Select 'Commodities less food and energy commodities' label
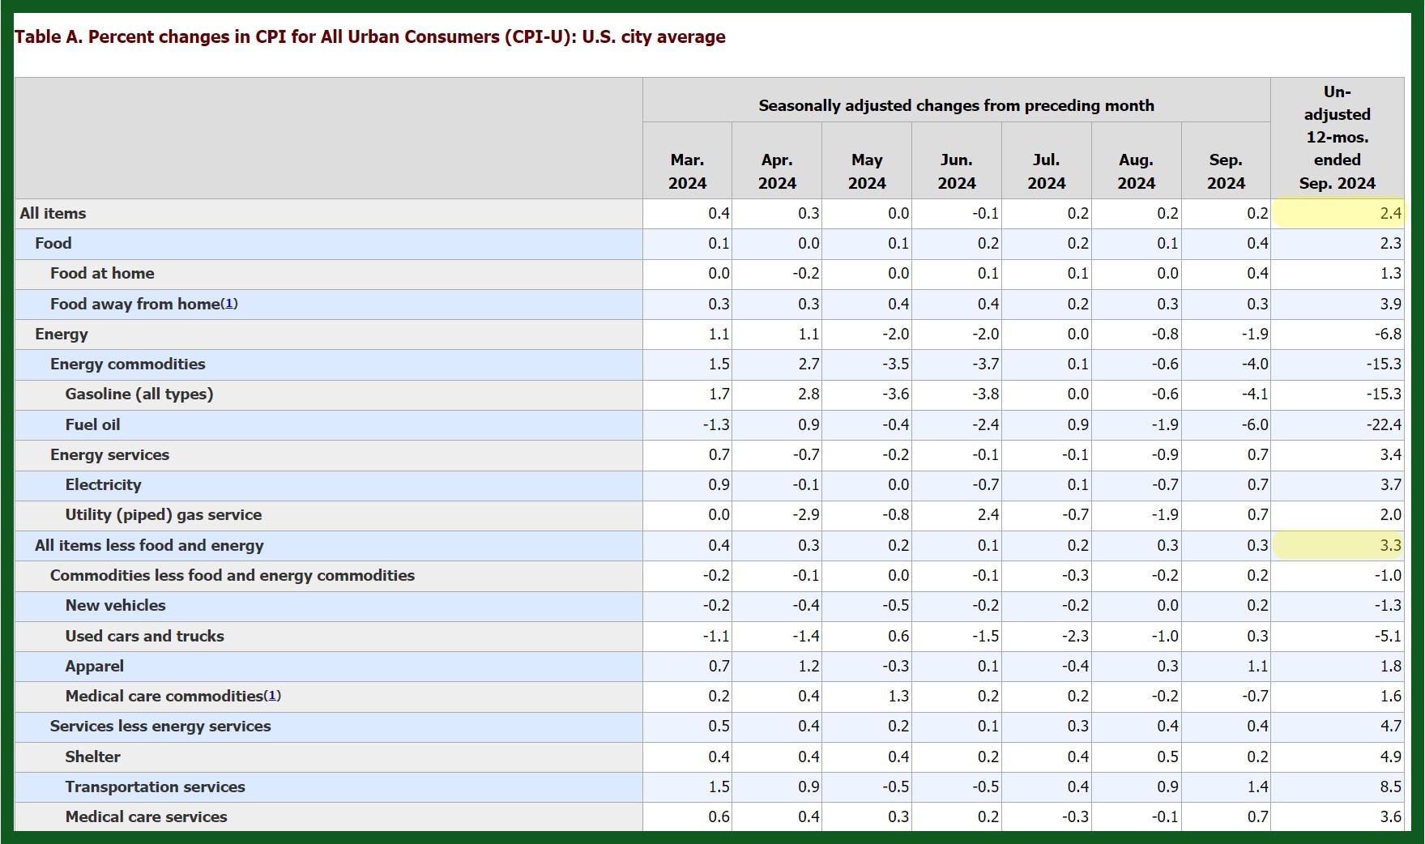The height and width of the screenshot is (844, 1425). 233,575
